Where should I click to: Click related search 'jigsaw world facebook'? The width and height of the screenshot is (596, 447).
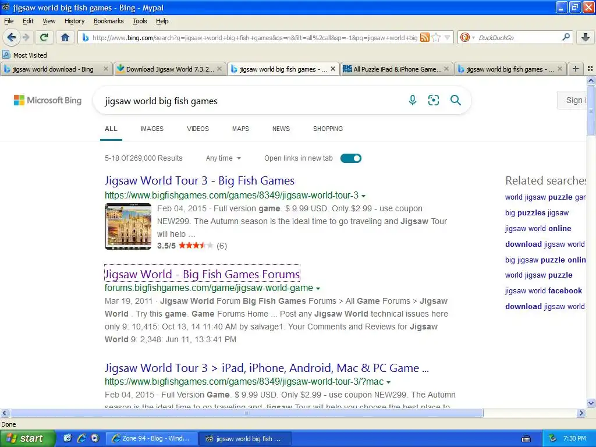(544, 291)
